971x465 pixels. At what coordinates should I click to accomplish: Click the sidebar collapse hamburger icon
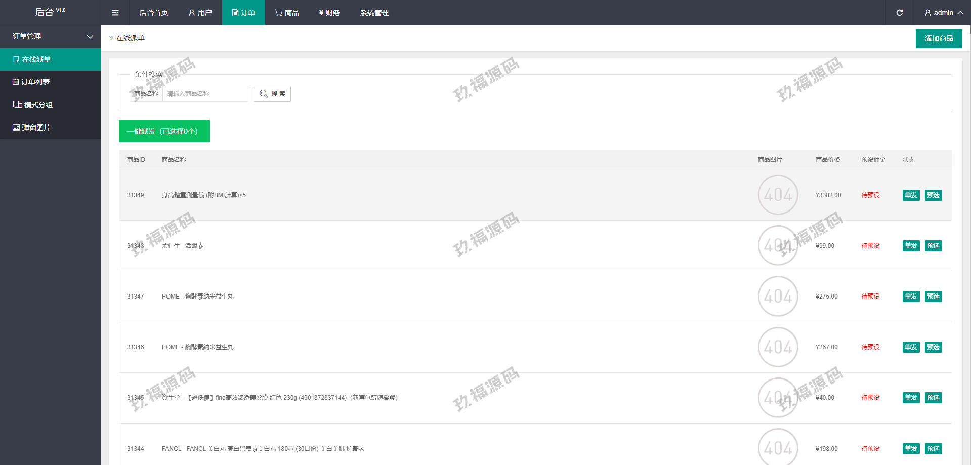pos(115,13)
